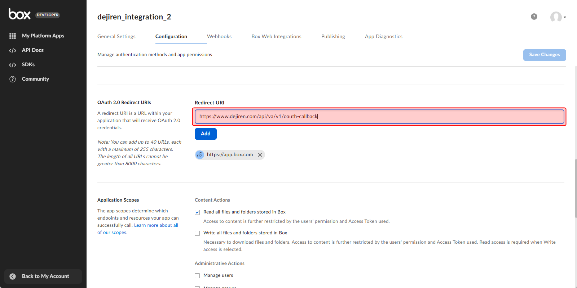Click the Application Scopes heading
This screenshot has height=288, width=577.
[118, 200]
